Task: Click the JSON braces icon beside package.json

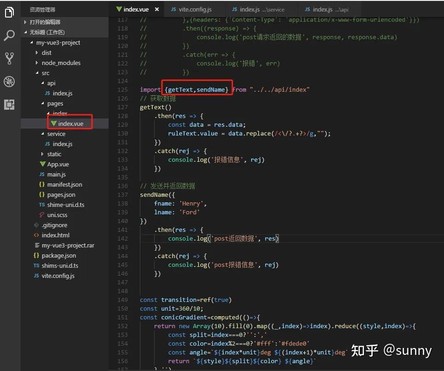Action: [35, 255]
